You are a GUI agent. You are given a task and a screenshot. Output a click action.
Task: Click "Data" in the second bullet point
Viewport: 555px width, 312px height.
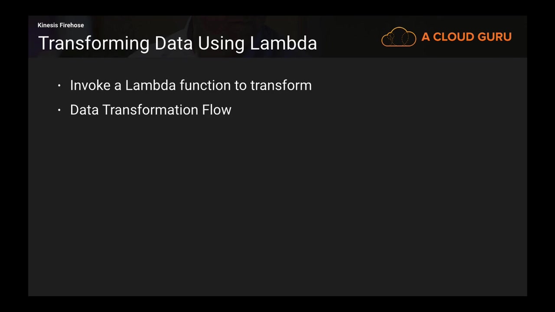tap(84, 110)
